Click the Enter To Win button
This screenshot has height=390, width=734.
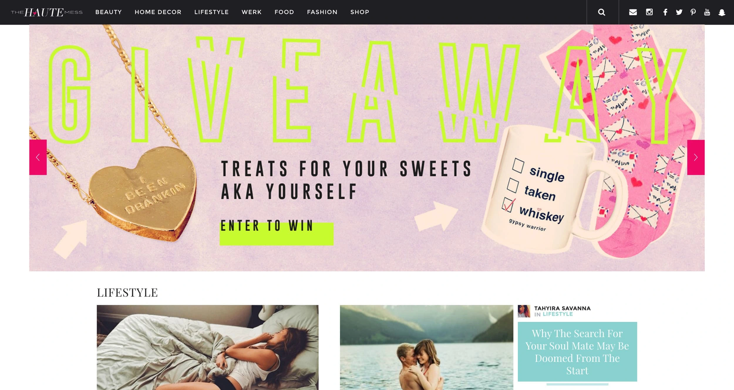pyautogui.click(x=277, y=232)
